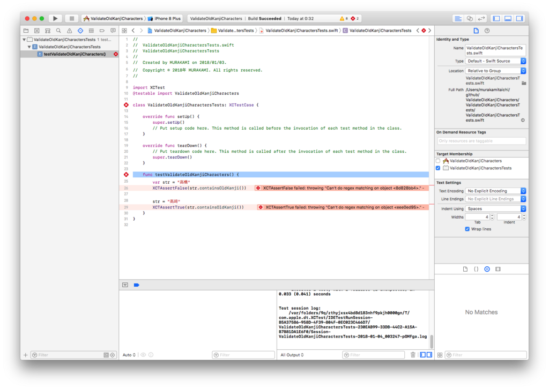Clear the console with the trash icon
The image size is (549, 389).
click(413, 355)
